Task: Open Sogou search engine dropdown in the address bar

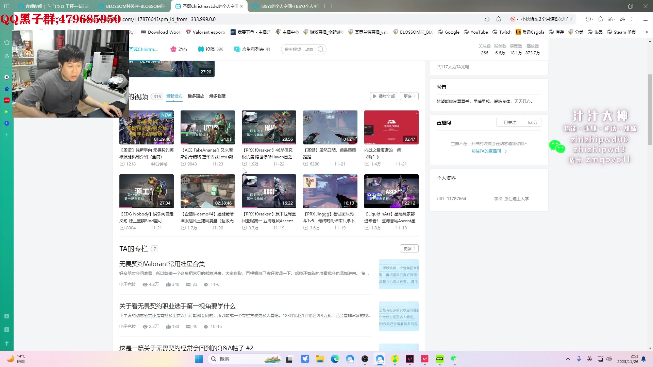Action: tap(514, 19)
